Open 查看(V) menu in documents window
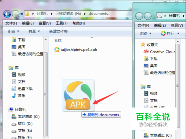Screen dimensions: 186x139 [45, 23]
